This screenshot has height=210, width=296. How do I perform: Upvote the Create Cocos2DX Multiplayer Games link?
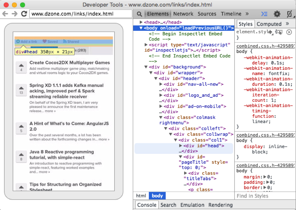(21, 66)
